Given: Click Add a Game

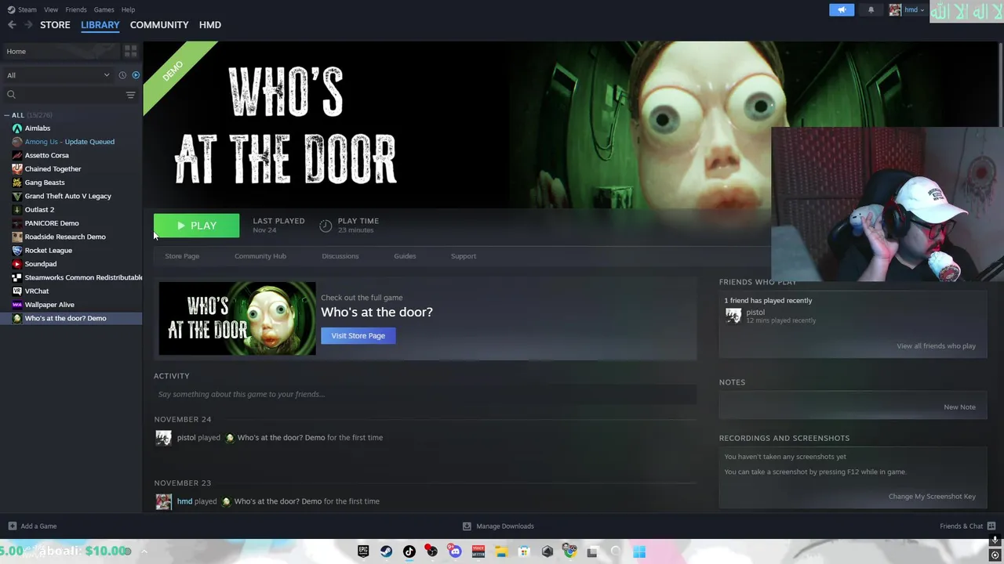Looking at the screenshot, I should [x=32, y=526].
